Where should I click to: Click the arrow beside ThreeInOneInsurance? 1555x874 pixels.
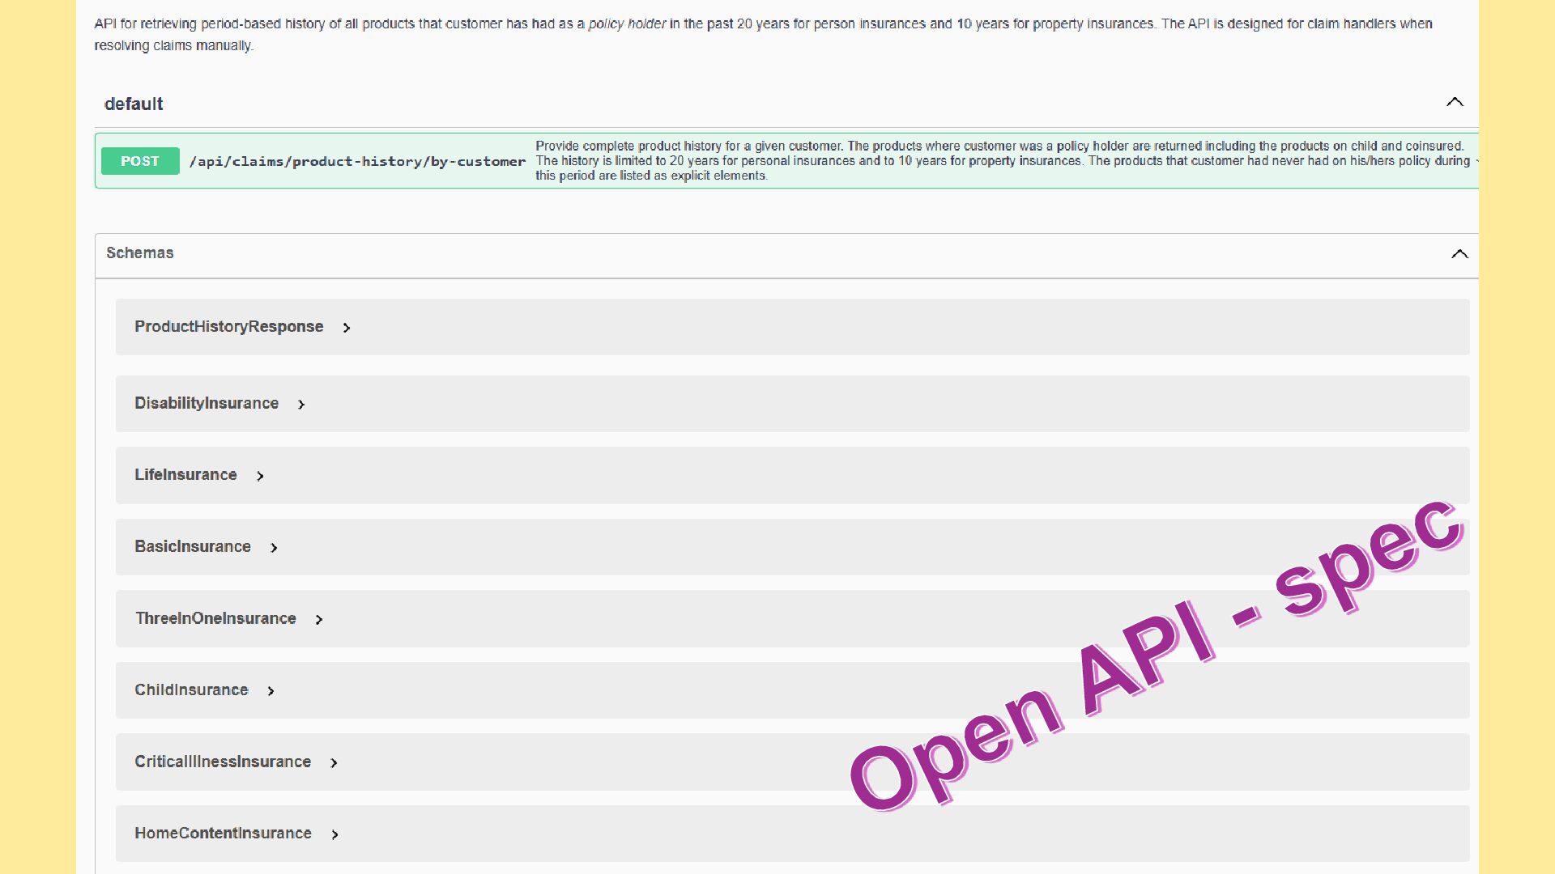click(319, 620)
